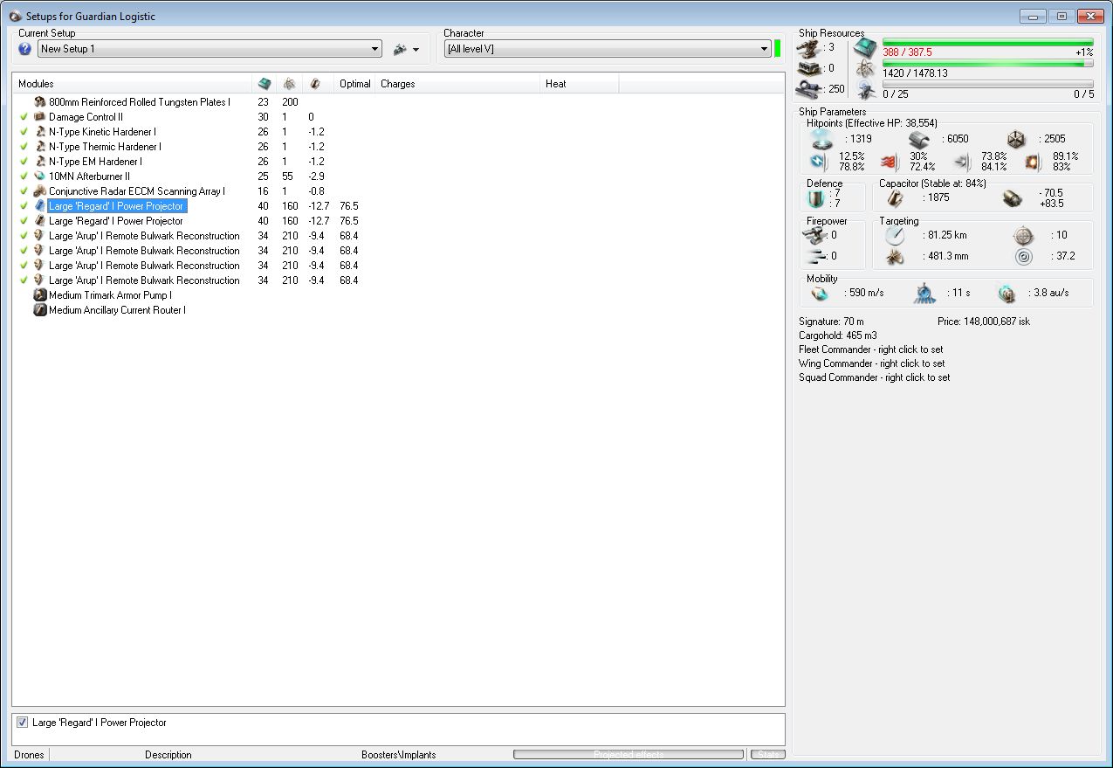Click the green indicator beside the Character dropdown
The height and width of the screenshot is (768, 1113).
coord(777,48)
